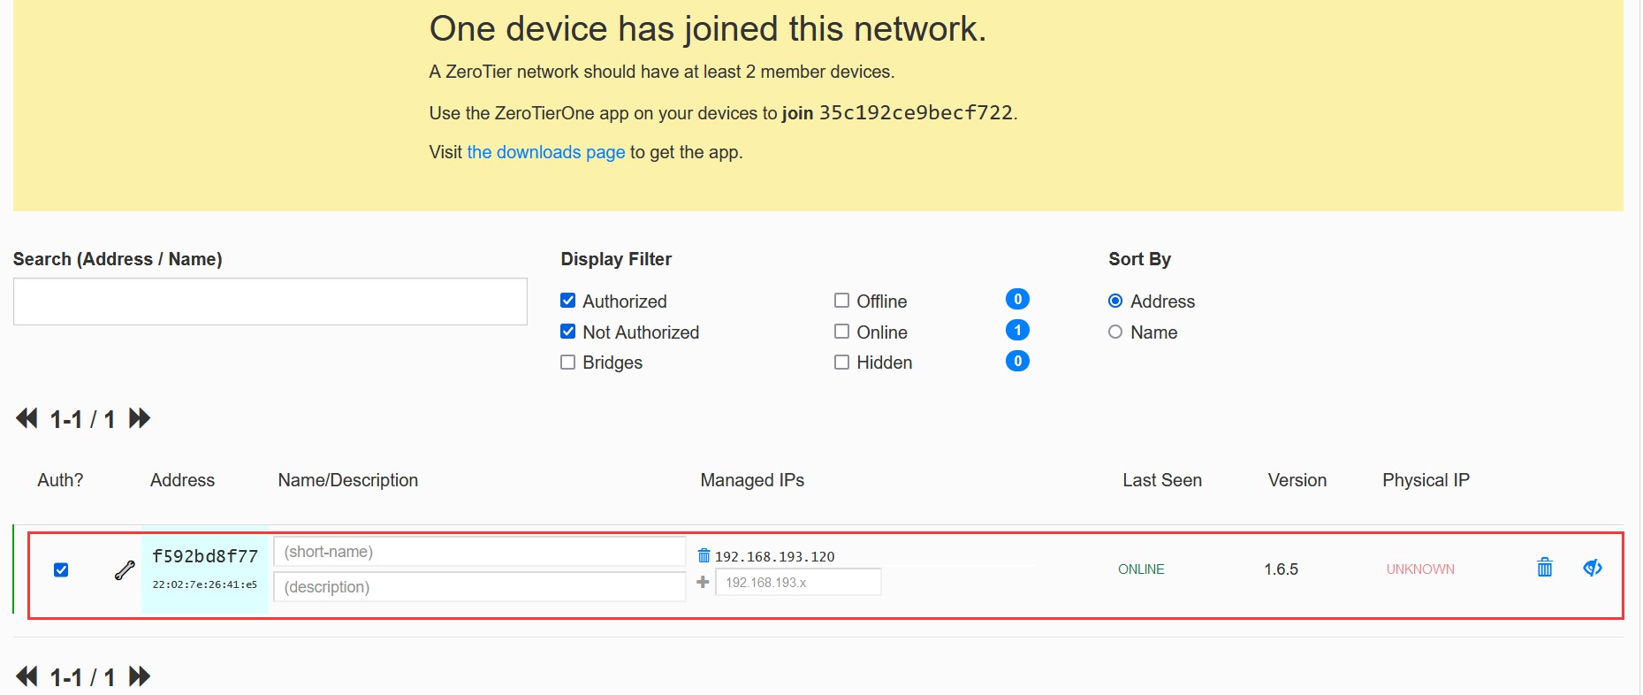1643x695 pixels.
Task: Remove managed IP 192.168.193.120 trash icon
Action: tap(704, 555)
